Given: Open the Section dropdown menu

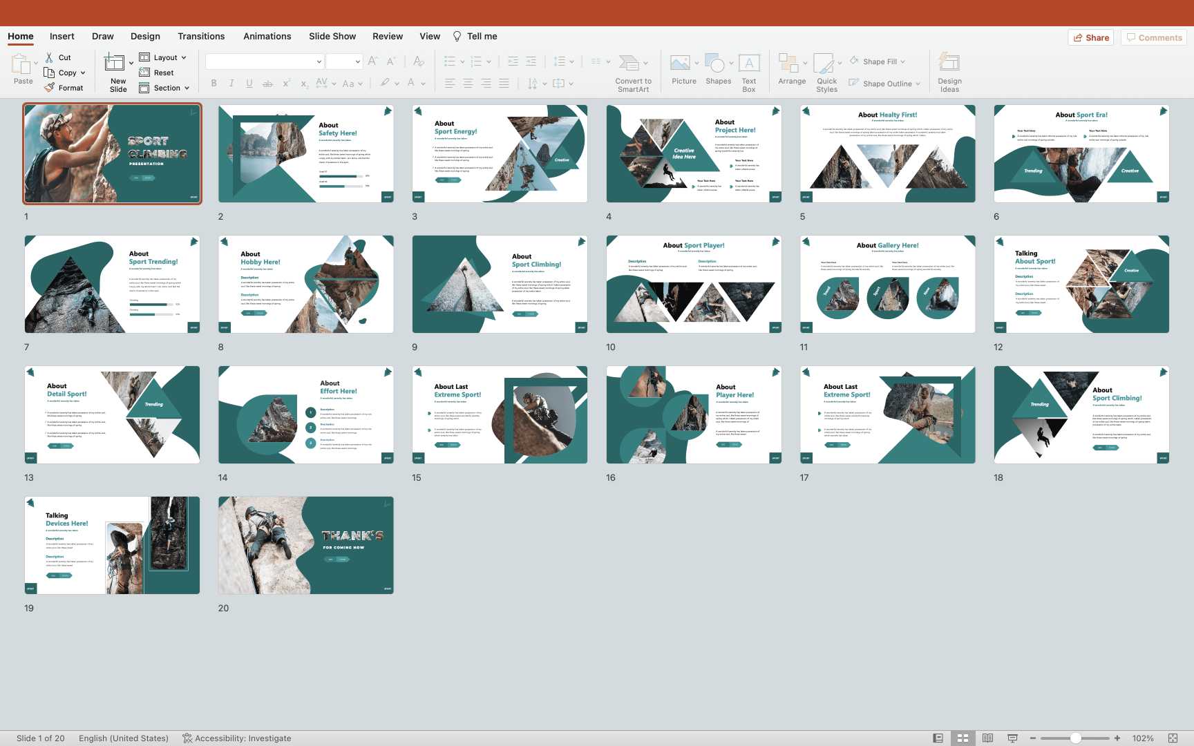Looking at the screenshot, I should pyautogui.click(x=187, y=88).
